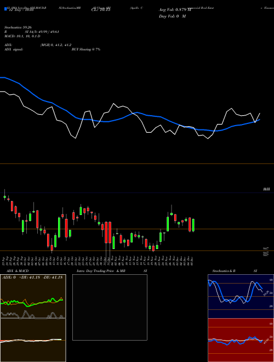Click the blue 12-day SMA legend square
Image resolution: width=274 pixels, height=362 pixels.
coord(5,9)
